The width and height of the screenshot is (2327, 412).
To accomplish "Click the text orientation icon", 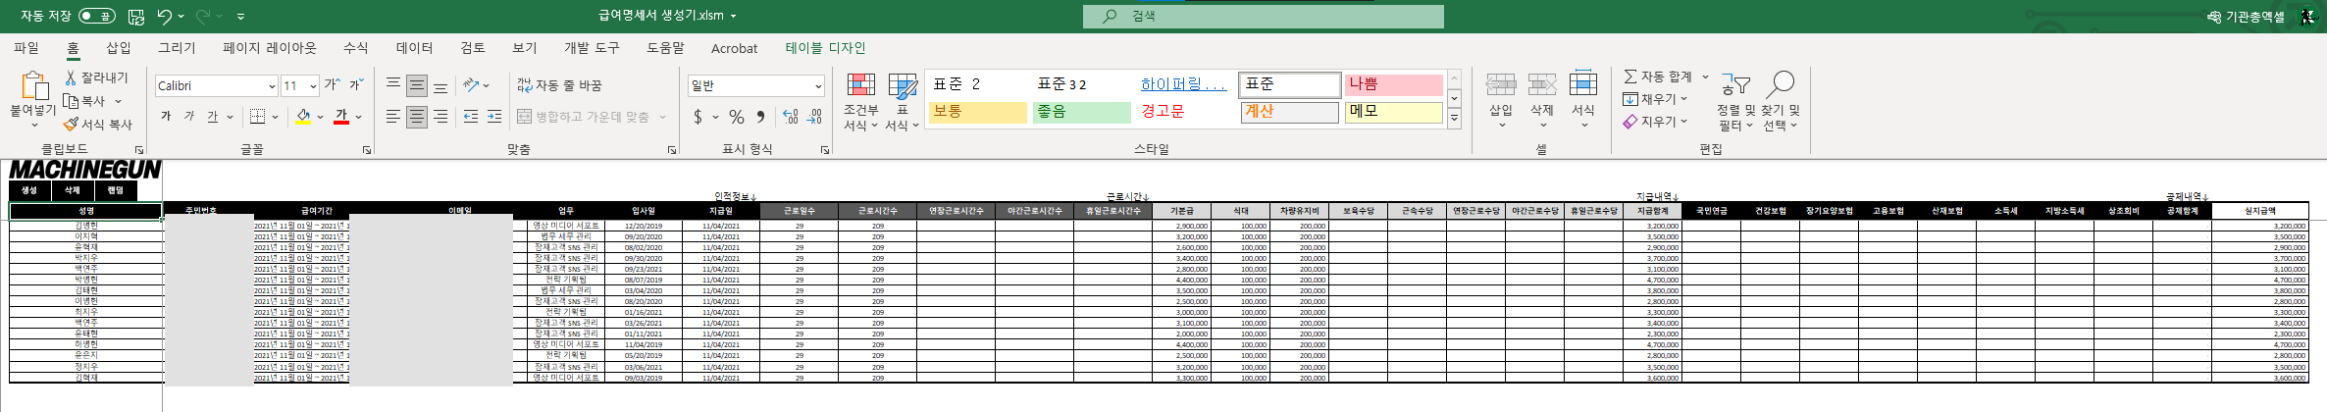I will tap(471, 85).
